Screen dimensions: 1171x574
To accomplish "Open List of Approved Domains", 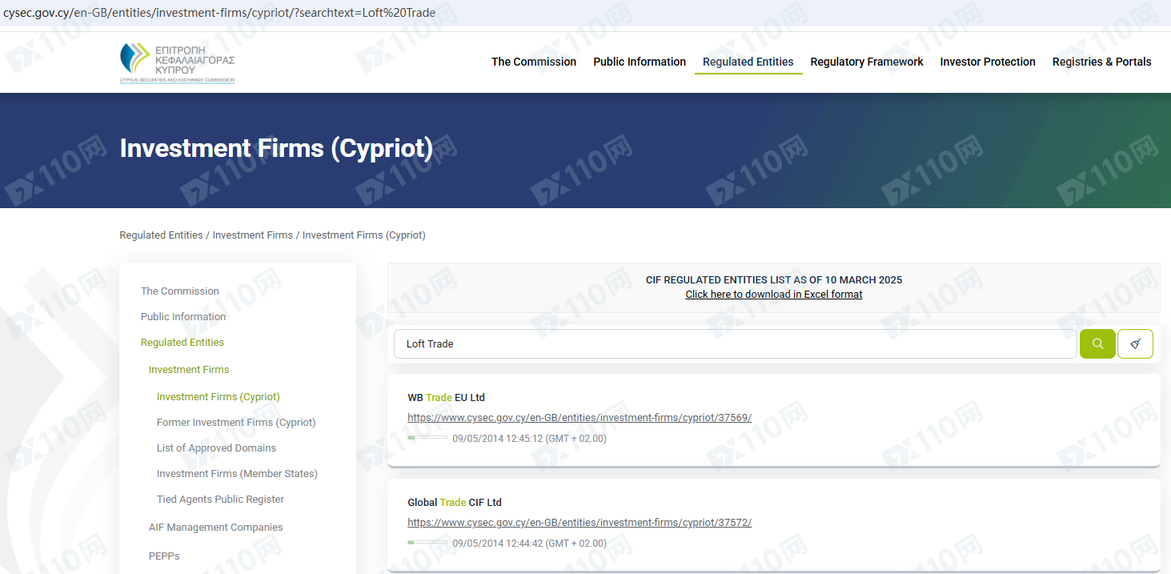I will point(216,448).
